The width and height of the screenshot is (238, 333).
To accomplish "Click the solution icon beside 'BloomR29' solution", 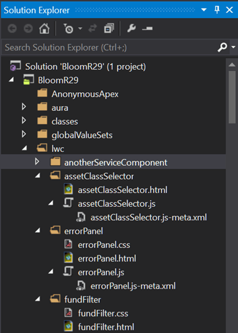I will click(x=15, y=66).
